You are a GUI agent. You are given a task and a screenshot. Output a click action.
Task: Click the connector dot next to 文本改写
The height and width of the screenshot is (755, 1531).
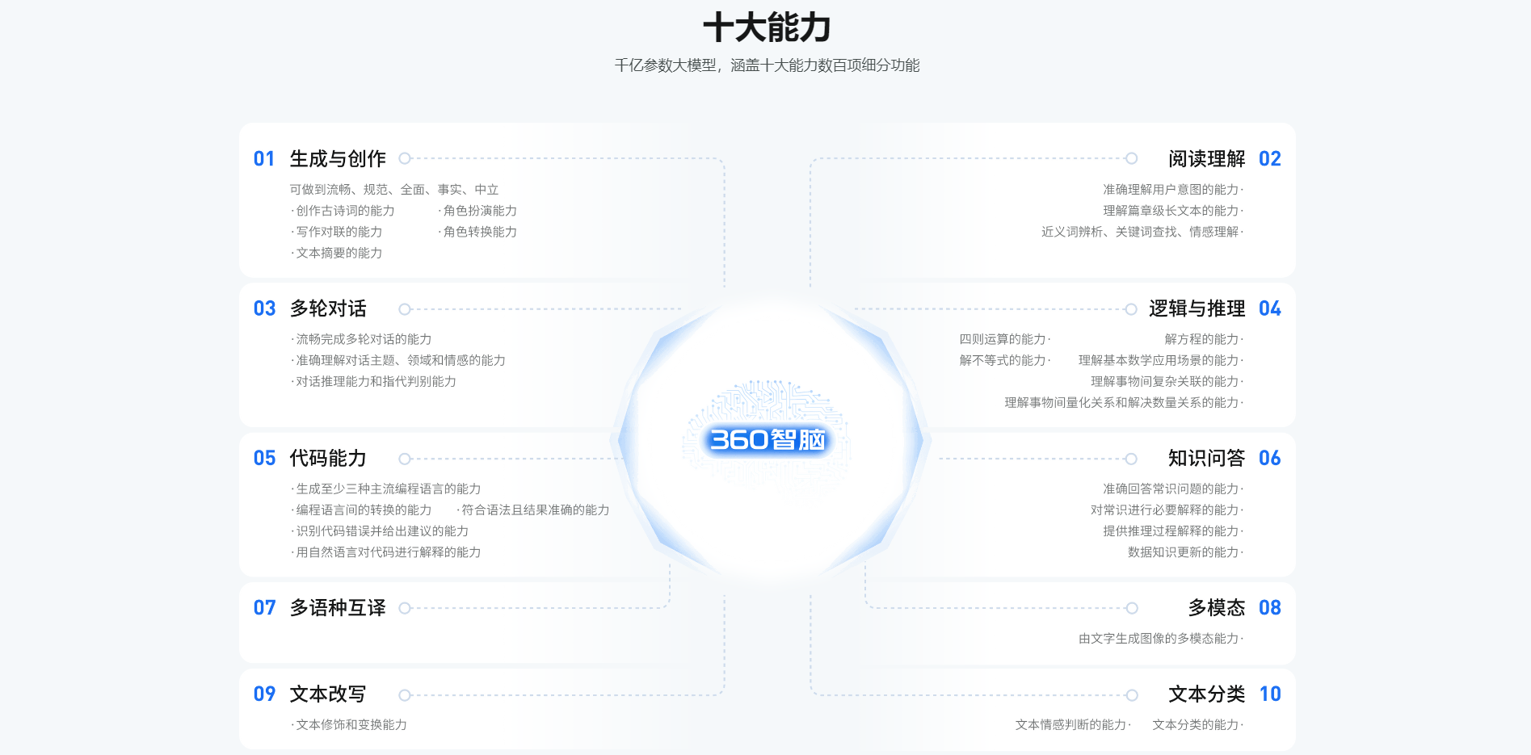point(404,693)
